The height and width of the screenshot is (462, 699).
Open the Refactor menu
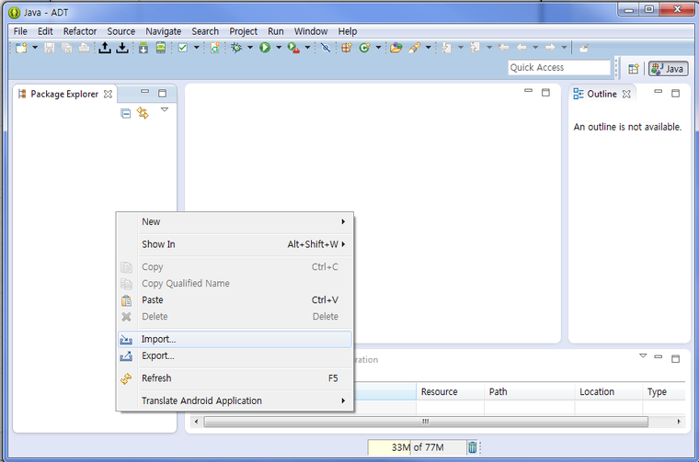click(x=80, y=31)
